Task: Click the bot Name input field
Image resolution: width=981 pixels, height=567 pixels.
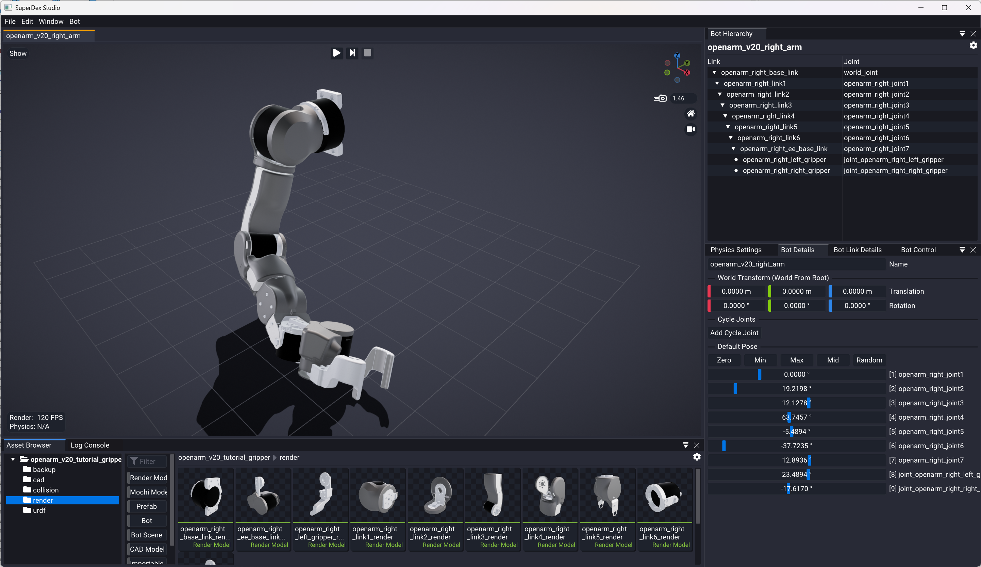Action: [x=797, y=264]
